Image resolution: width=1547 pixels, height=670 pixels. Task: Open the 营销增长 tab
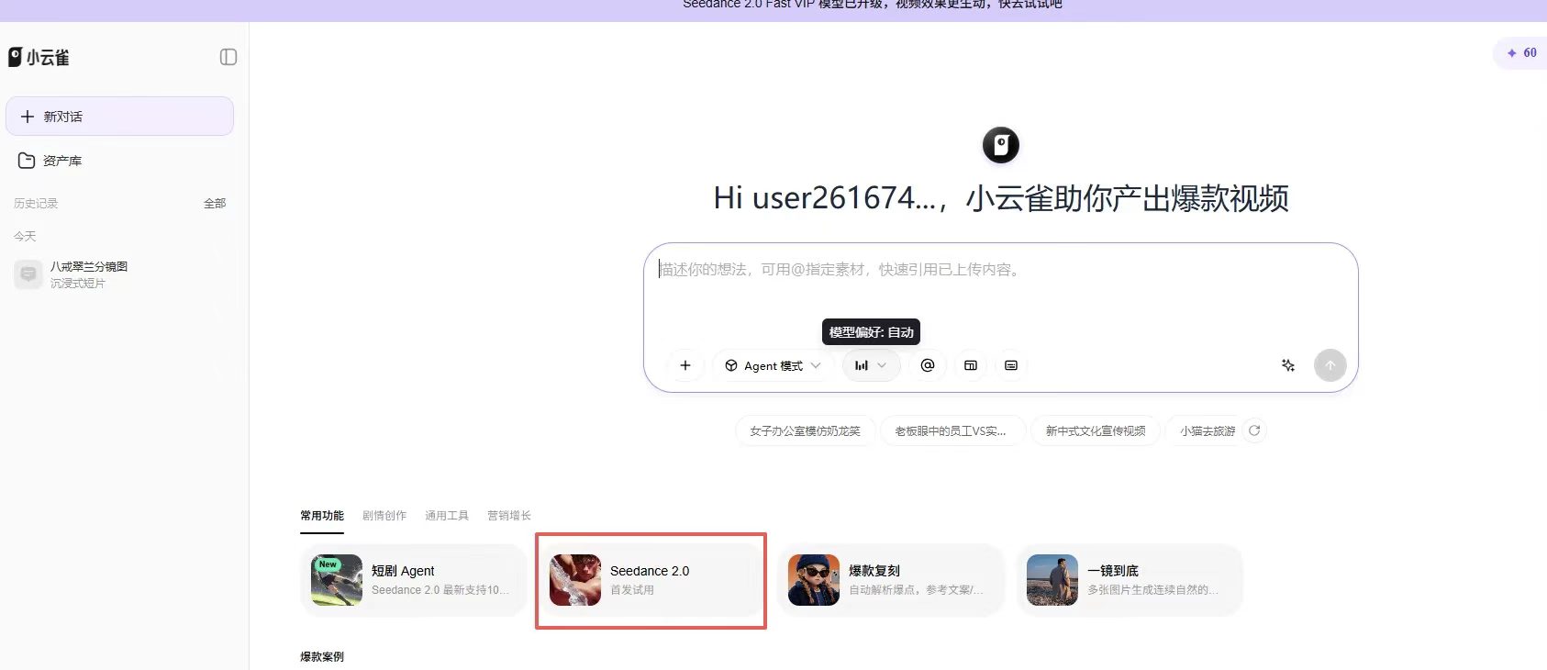[x=509, y=516]
